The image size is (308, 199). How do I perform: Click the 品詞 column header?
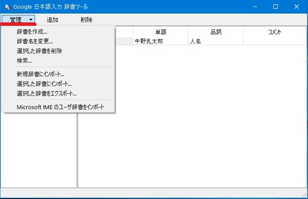[x=216, y=32]
